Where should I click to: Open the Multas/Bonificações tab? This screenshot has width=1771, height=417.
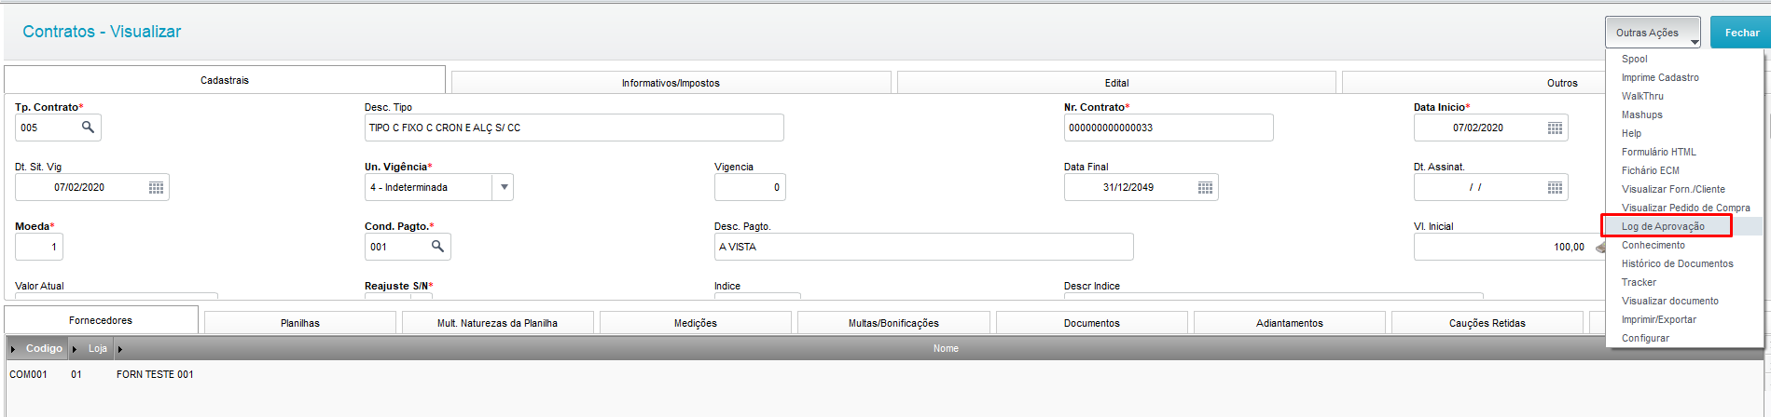coord(893,323)
